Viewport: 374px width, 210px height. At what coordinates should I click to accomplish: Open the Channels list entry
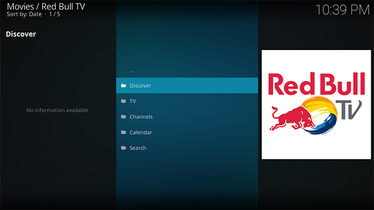pyautogui.click(x=187, y=117)
